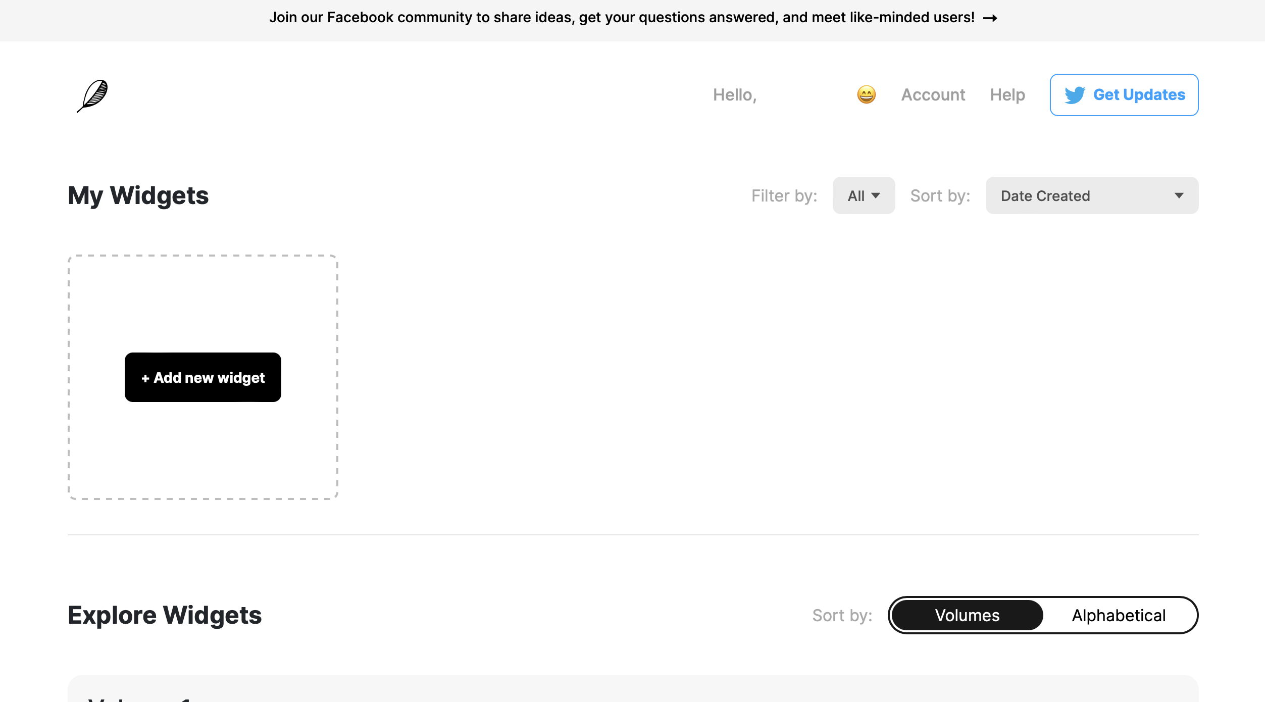Click the My Widgets heading
Image resolution: width=1265 pixels, height=702 pixels.
(x=138, y=195)
